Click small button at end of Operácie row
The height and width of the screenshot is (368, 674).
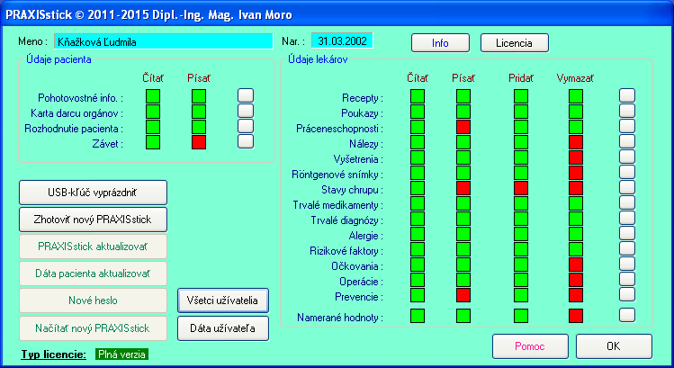tap(627, 280)
